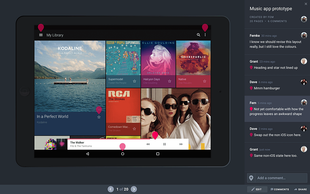
Task: Click Grant's avatar on just now comment
Action: [304, 149]
